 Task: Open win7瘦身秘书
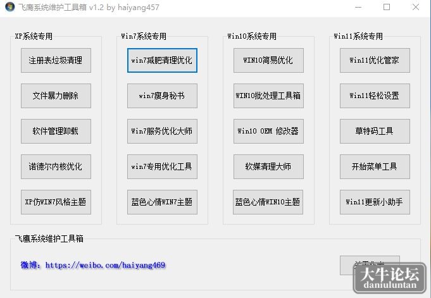(162, 96)
